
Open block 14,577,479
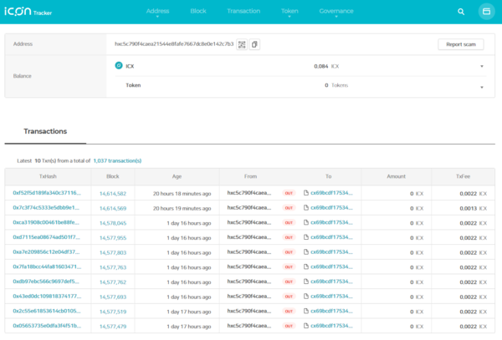[113, 327]
